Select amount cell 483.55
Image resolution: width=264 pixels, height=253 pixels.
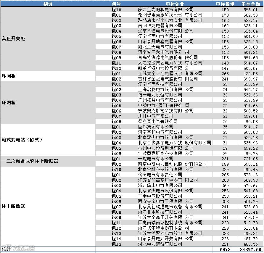(x=250, y=244)
